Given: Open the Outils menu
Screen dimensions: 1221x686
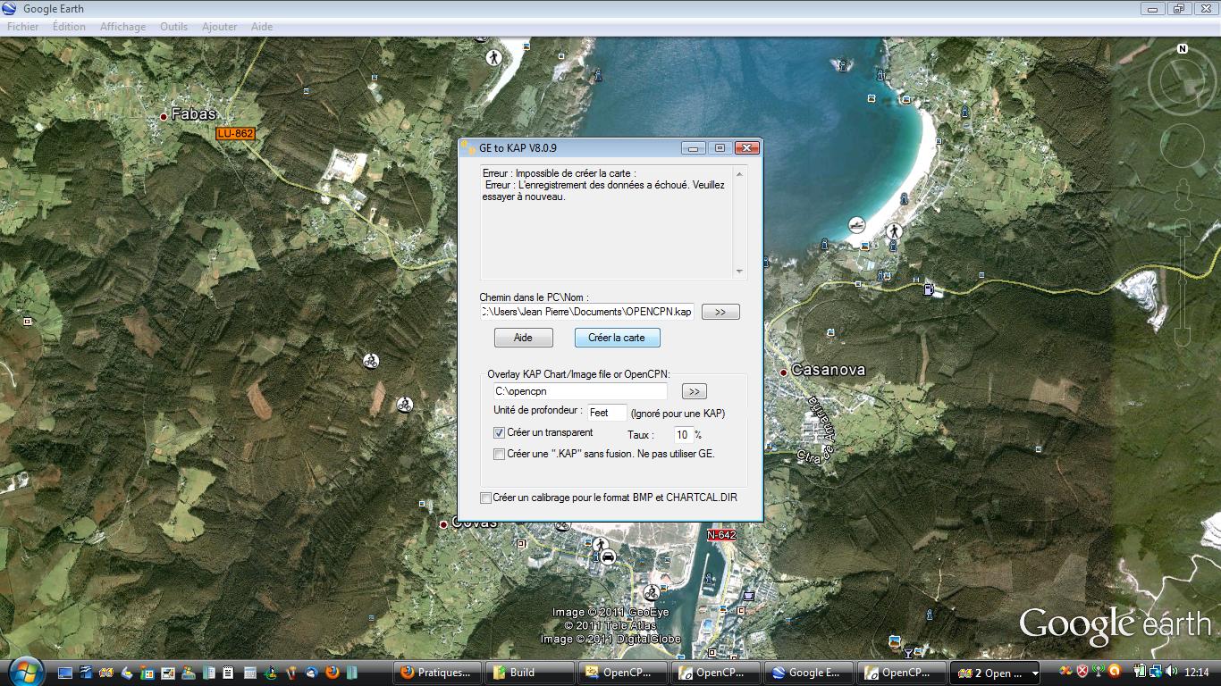Looking at the screenshot, I should (173, 27).
